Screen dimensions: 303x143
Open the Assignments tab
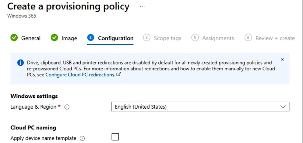click(x=218, y=38)
